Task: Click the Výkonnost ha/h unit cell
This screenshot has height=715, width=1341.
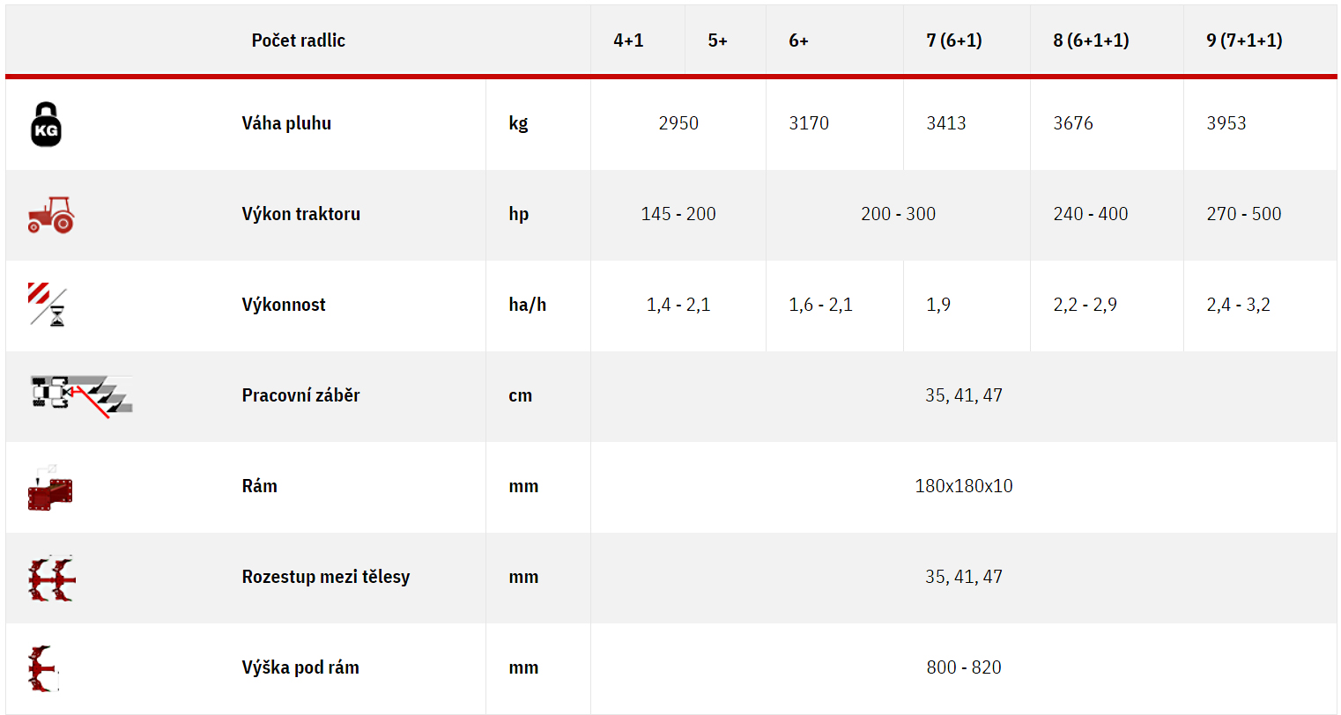Action: (x=538, y=305)
